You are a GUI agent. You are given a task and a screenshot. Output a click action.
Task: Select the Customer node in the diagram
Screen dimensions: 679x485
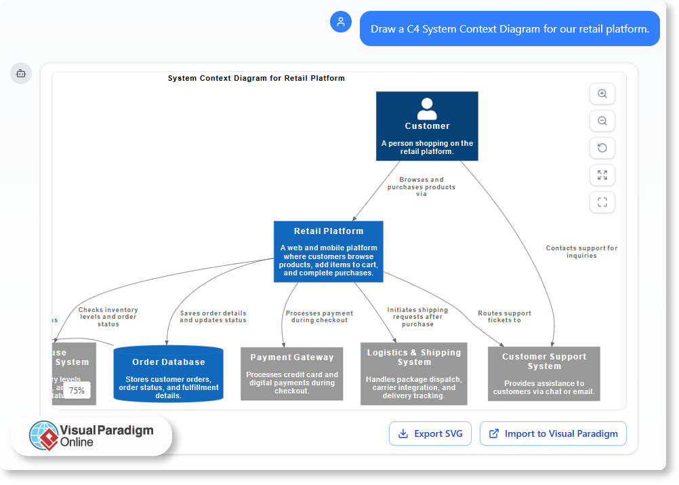pyautogui.click(x=427, y=126)
